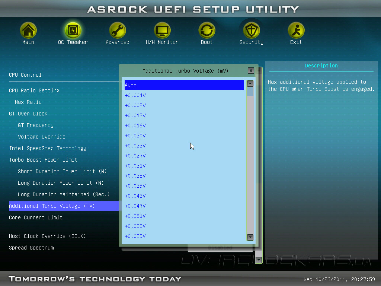Open the Boot refresh icon

207,31
